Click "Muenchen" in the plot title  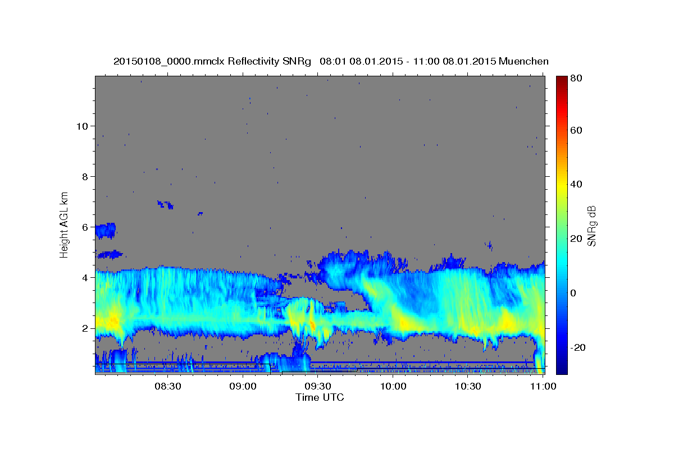[x=523, y=61]
